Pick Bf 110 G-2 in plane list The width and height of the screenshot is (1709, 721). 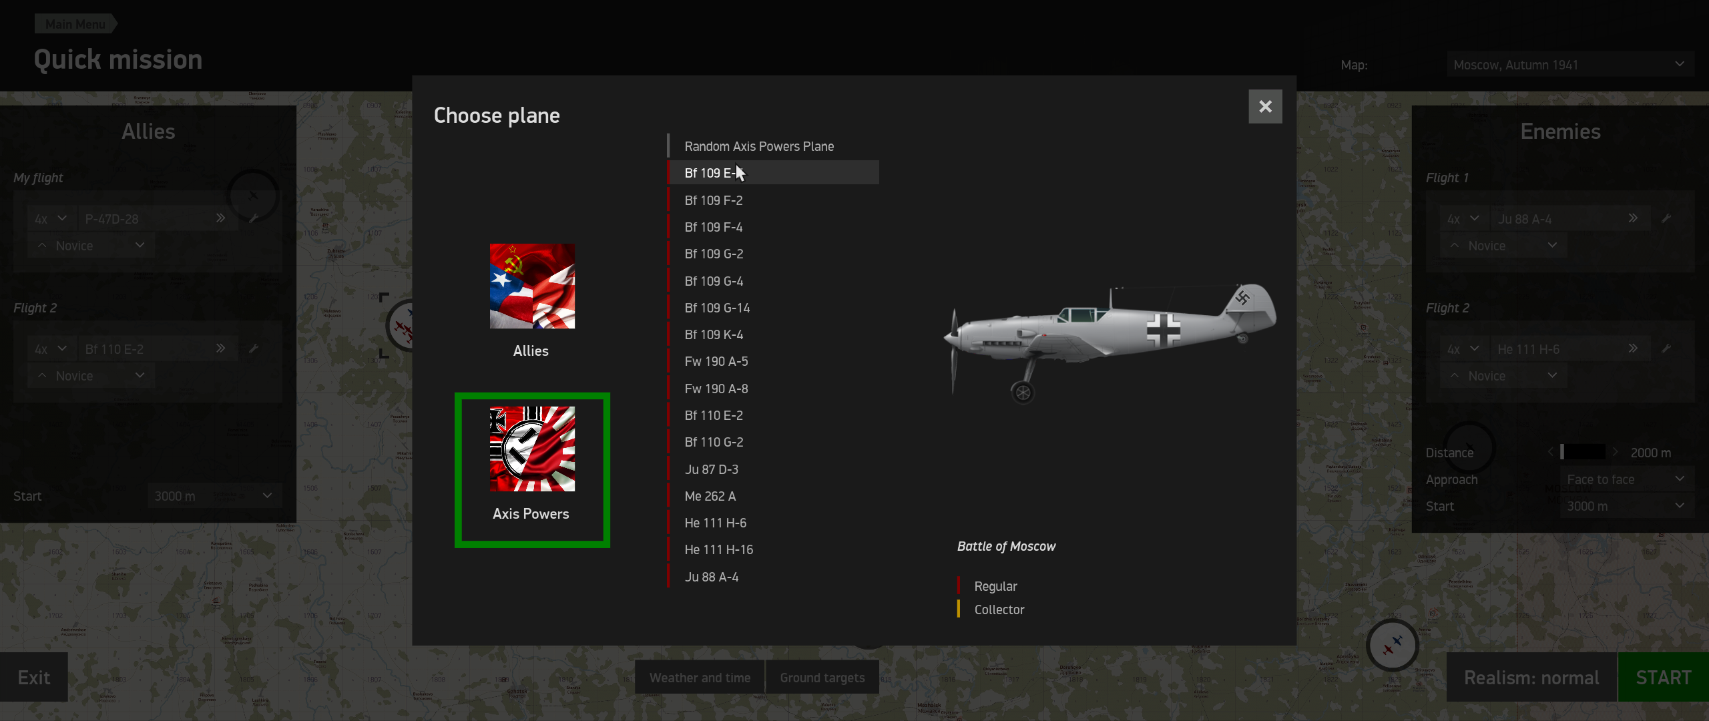coord(773,442)
